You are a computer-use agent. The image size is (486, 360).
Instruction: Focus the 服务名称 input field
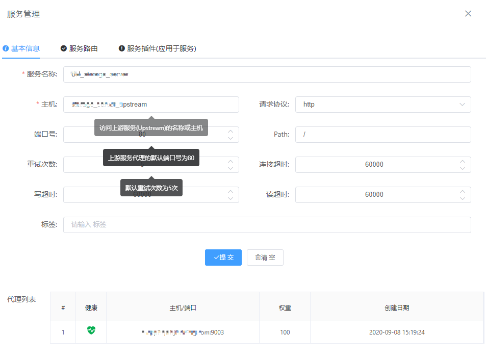(267, 74)
